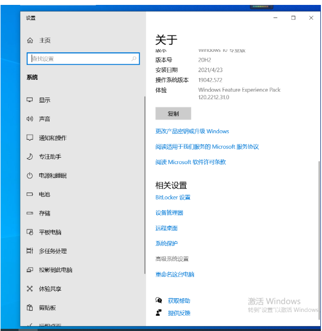Viewport: 322px width, 331px height.
Task: Click the sidebar vertical scrollbar
Action: coord(145,185)
